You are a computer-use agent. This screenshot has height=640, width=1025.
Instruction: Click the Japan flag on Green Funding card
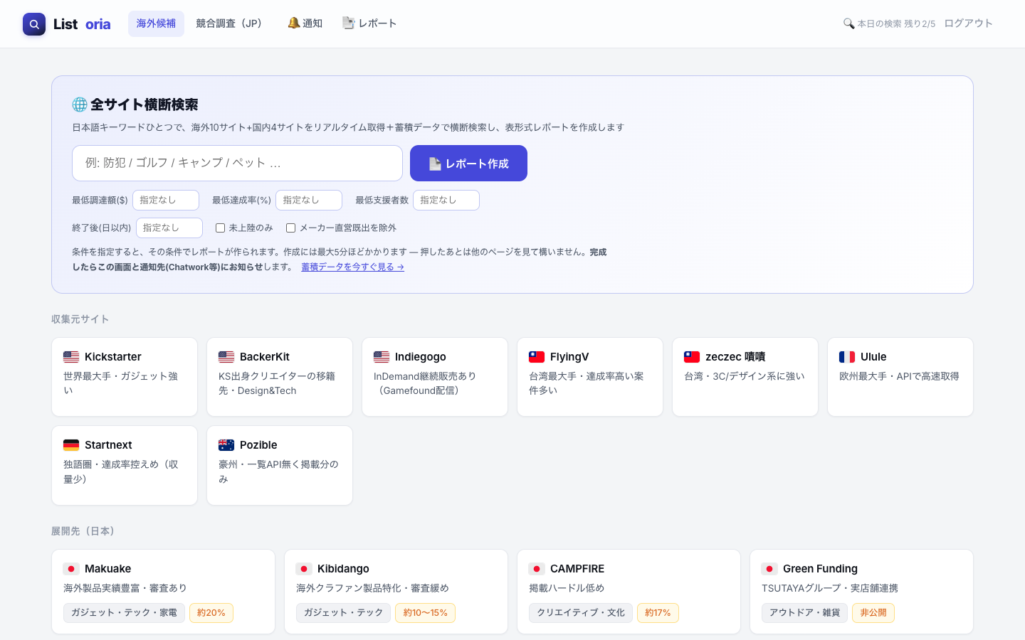pos(769,569)
